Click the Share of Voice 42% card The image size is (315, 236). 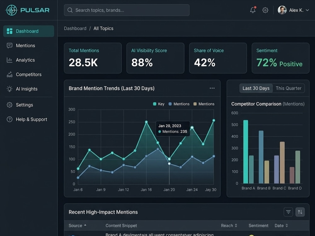point(218,58)
